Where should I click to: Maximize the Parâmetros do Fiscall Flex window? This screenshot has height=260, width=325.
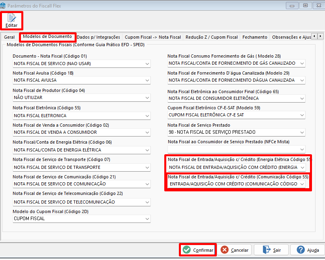(x=305, y=6)
